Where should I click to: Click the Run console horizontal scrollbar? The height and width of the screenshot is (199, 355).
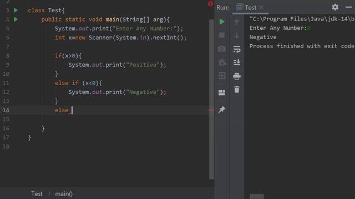coord(257,196)
